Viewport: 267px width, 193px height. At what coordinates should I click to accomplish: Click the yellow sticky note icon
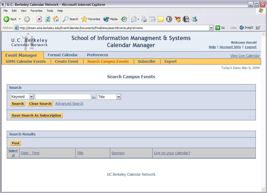pos(161,19)
